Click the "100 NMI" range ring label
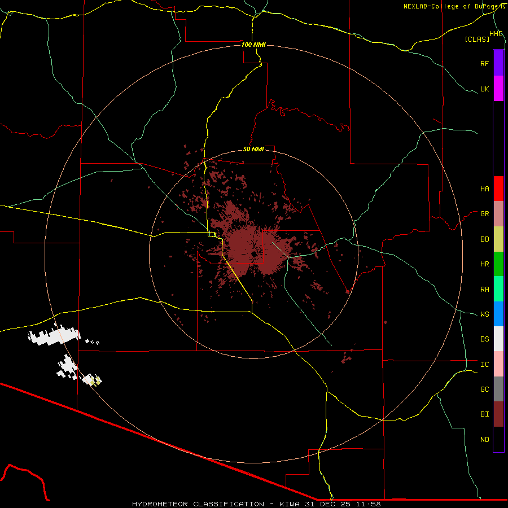508x508 pixels. coord(253,45)
